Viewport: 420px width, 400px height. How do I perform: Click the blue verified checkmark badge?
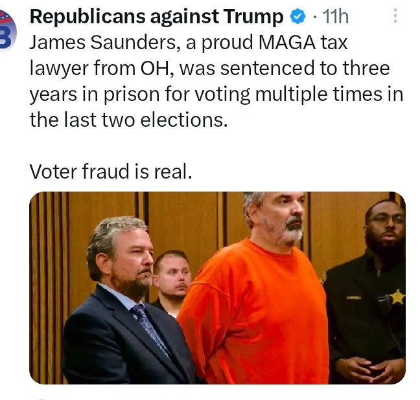pos(297,17)
